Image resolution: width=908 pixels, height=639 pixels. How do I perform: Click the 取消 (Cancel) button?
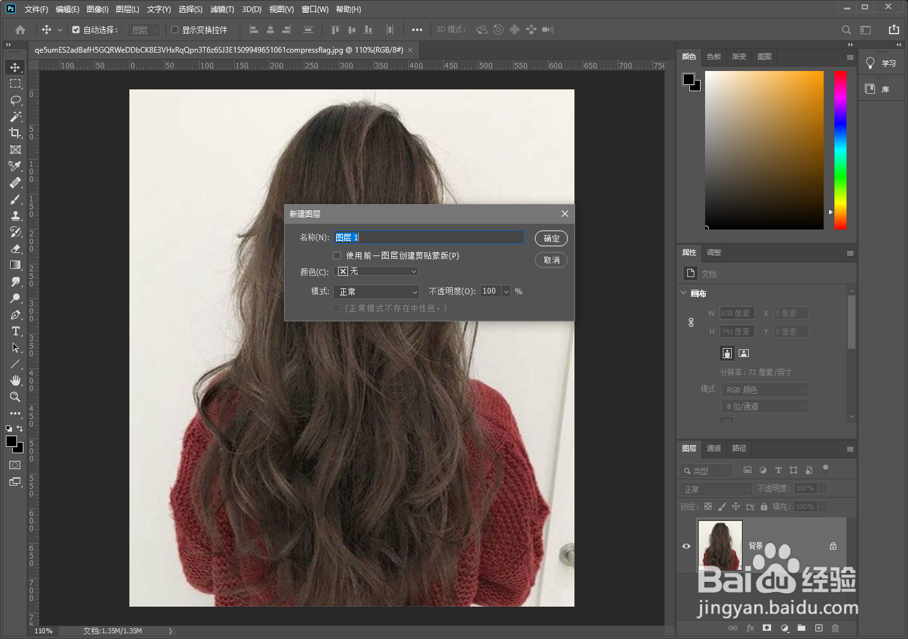[551, 260]
